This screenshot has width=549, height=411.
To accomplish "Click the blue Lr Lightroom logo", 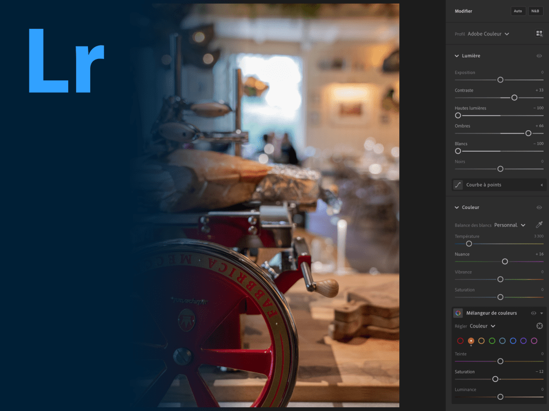I will [x=65, y=61].
